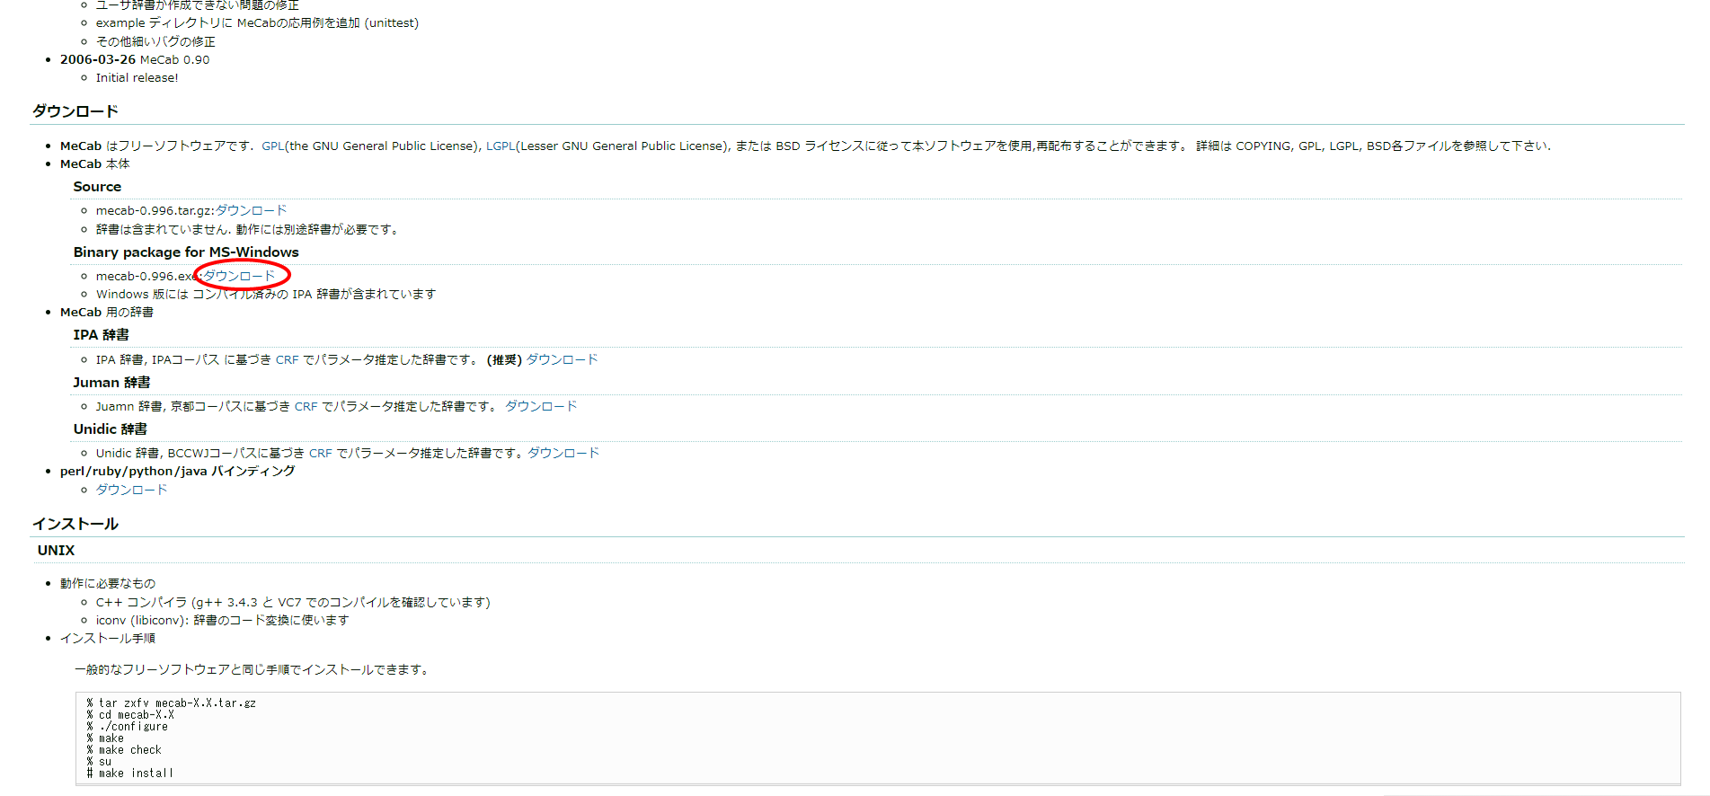Click the 辞書は含まれていません note
The image size is (1710, 796).
coord(247,229)
